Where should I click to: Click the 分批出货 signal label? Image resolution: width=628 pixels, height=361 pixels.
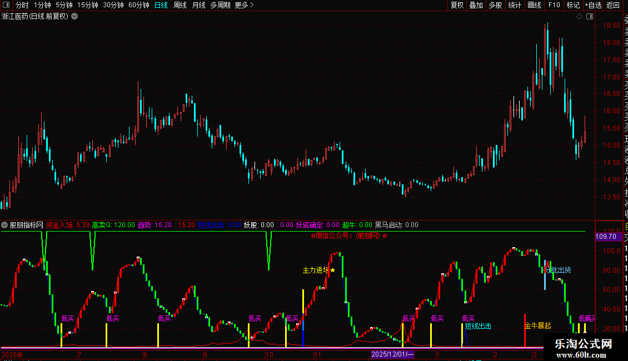pos(558,270)
